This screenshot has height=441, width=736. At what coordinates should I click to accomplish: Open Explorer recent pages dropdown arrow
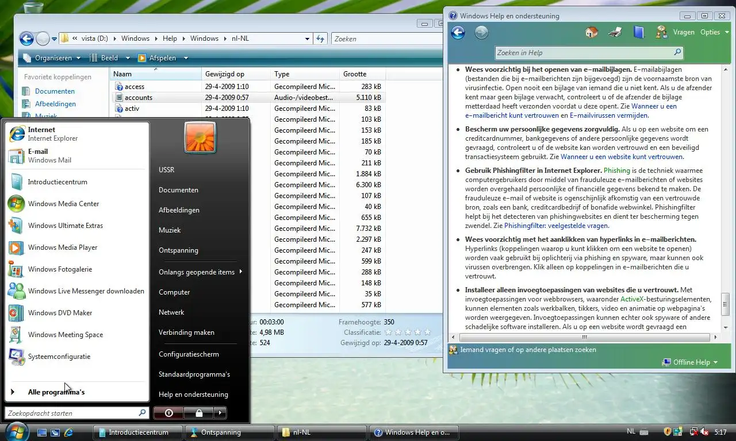[55, 39]
